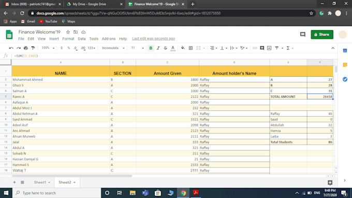Open the File menu
Screen dimensions: 352x198
21,39
